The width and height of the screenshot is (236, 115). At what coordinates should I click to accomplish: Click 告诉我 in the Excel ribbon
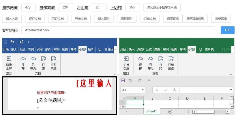tap(209, 49)
